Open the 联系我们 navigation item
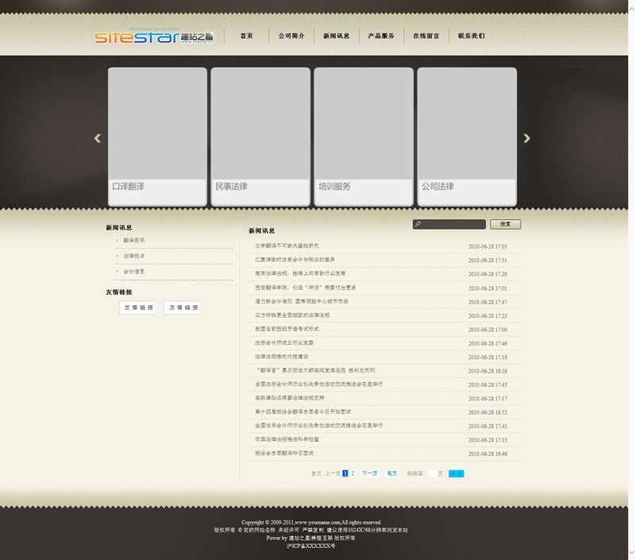 471,36
